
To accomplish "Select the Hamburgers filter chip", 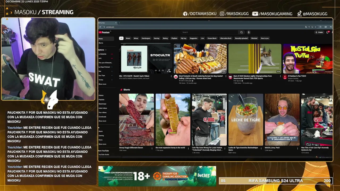I will coord(146,38).
